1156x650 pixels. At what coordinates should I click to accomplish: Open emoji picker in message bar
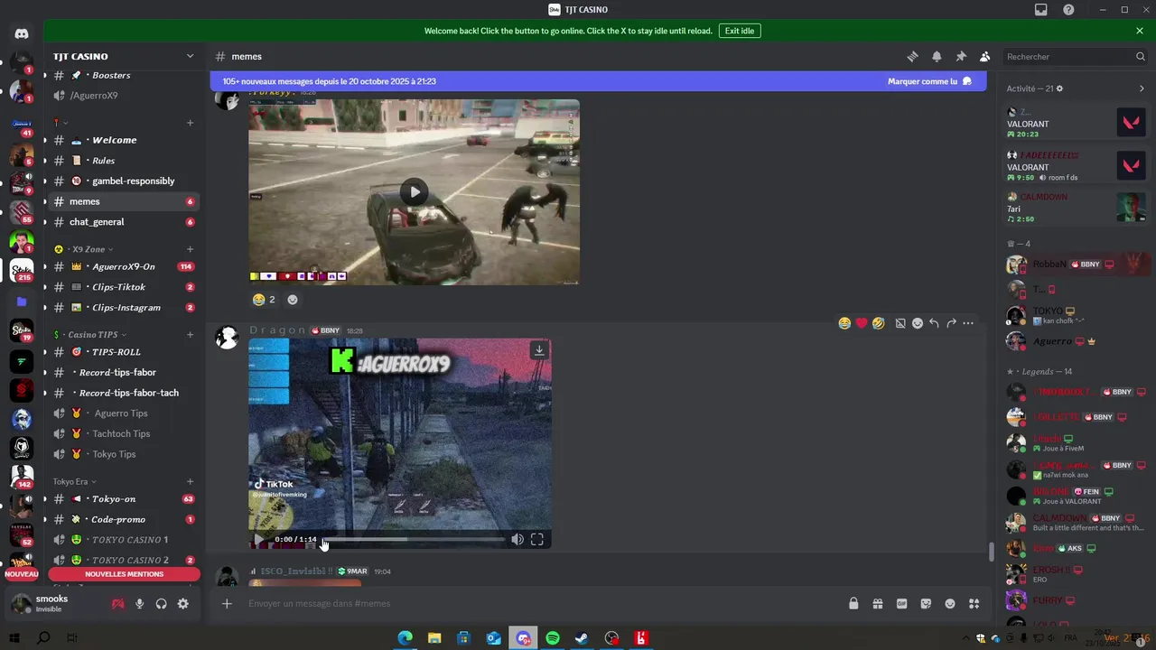950,603
